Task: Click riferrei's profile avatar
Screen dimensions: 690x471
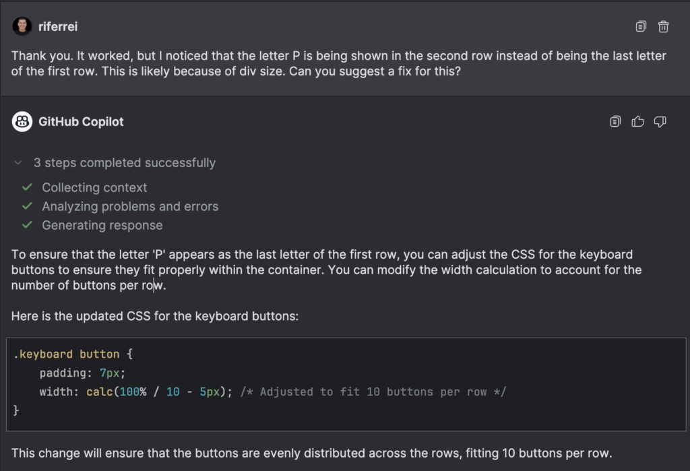Action: [22, 26]
